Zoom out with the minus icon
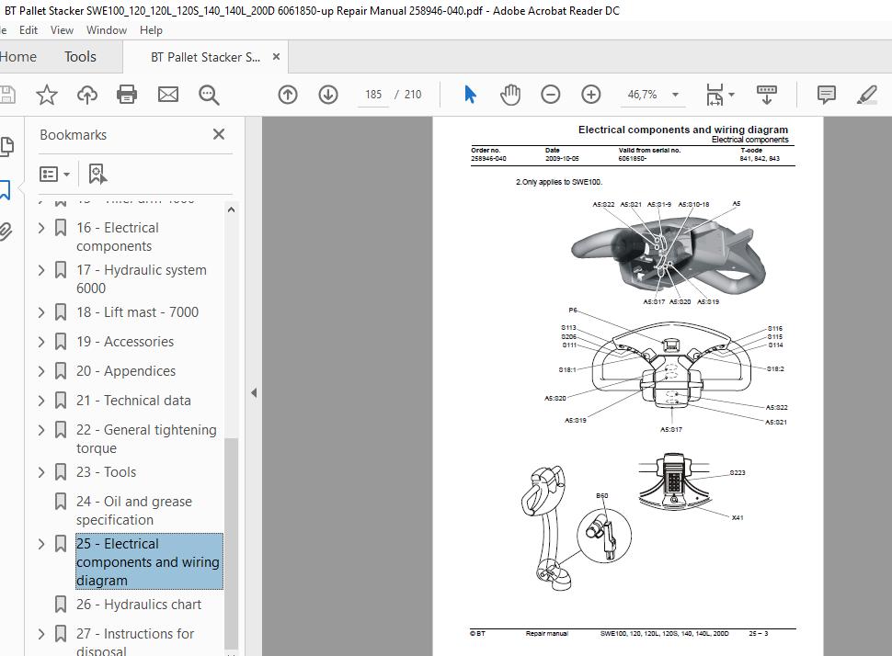The height and width of the screenshot is (656, 892). [551, 95]
